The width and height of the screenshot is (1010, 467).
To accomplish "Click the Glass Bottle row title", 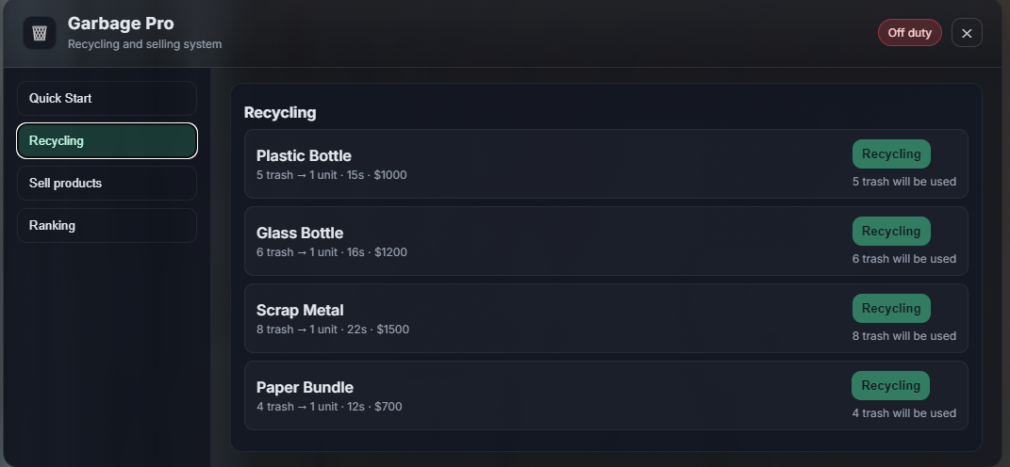I will (300, 233).
